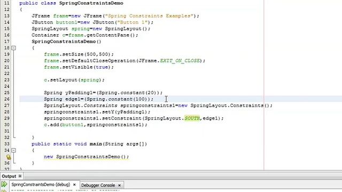This screenshot has width=342, height=192.
Task: Click the edge1 variable declaration on line 26
Action: [73, 99]
